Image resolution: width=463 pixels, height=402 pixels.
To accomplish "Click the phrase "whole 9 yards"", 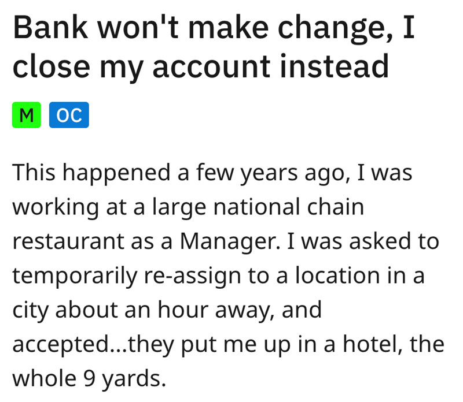I will tap(89, 378).
